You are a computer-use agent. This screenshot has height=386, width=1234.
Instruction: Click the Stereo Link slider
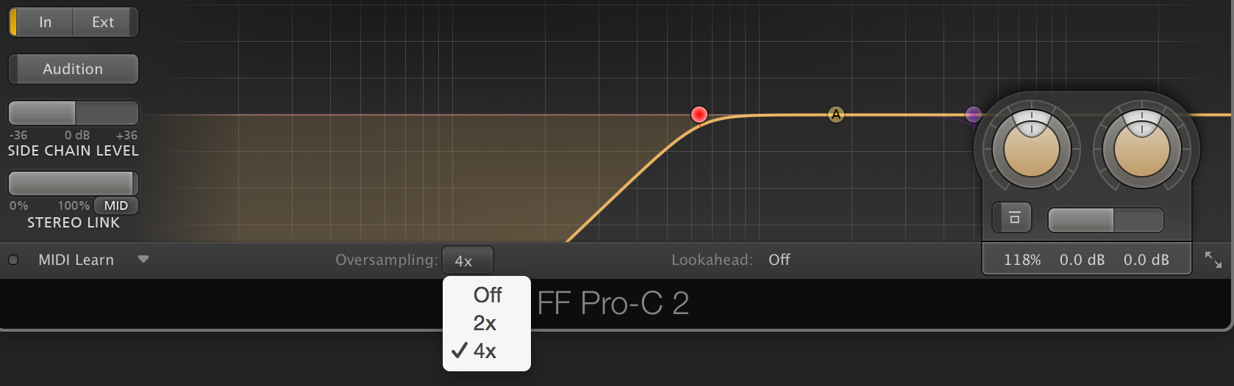[73, 183]
